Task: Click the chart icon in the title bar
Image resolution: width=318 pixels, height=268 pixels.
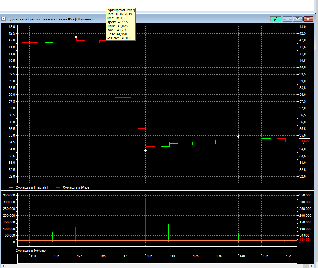Action: (x=3, y=19)
